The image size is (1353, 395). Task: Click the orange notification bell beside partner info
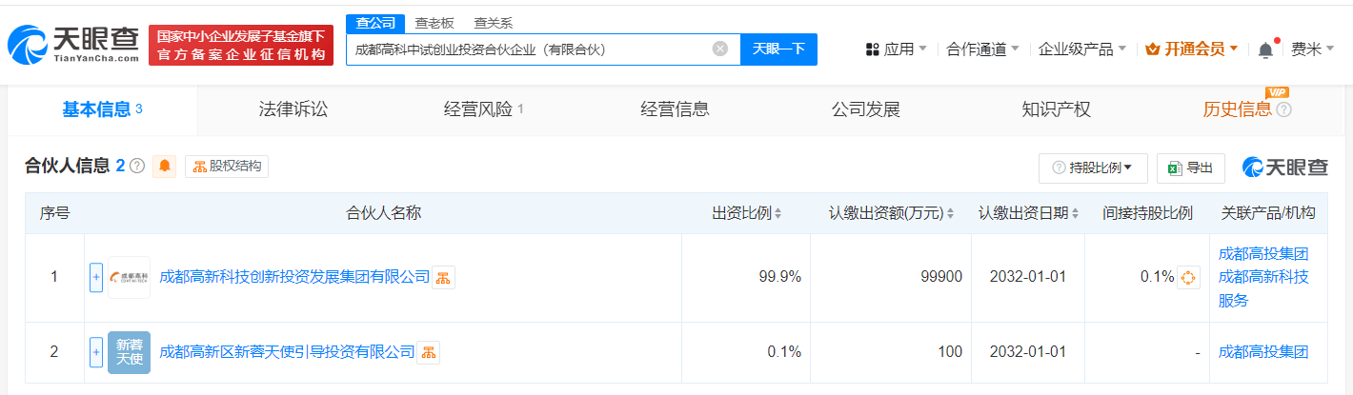165,167
